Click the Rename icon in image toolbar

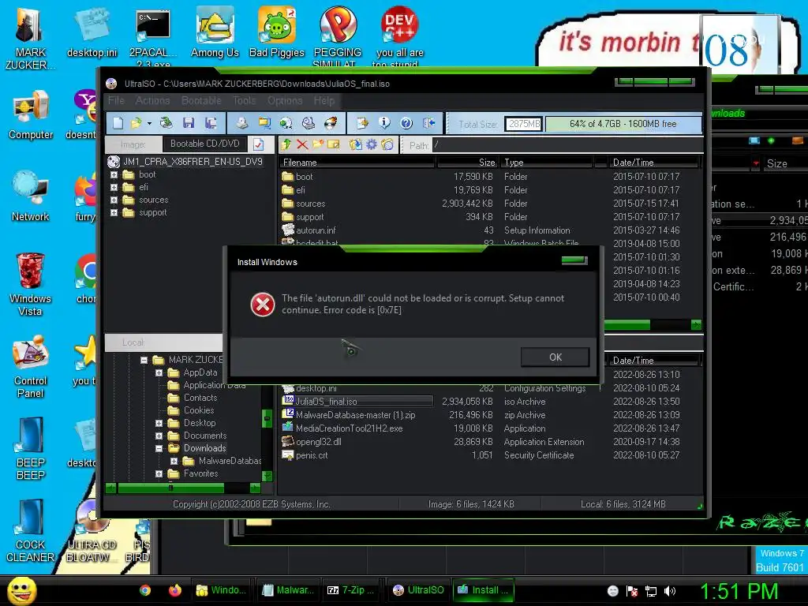[334, 145]
